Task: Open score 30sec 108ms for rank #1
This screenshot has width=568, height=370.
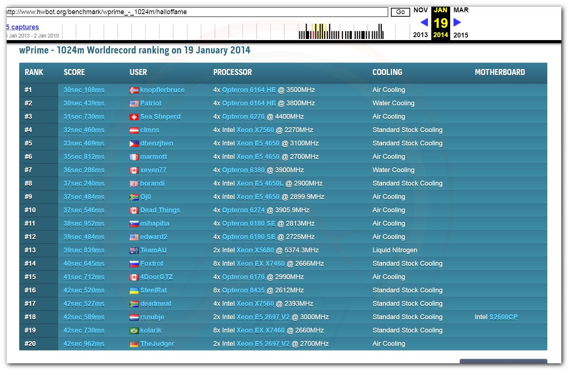Action: coord(84,90)
